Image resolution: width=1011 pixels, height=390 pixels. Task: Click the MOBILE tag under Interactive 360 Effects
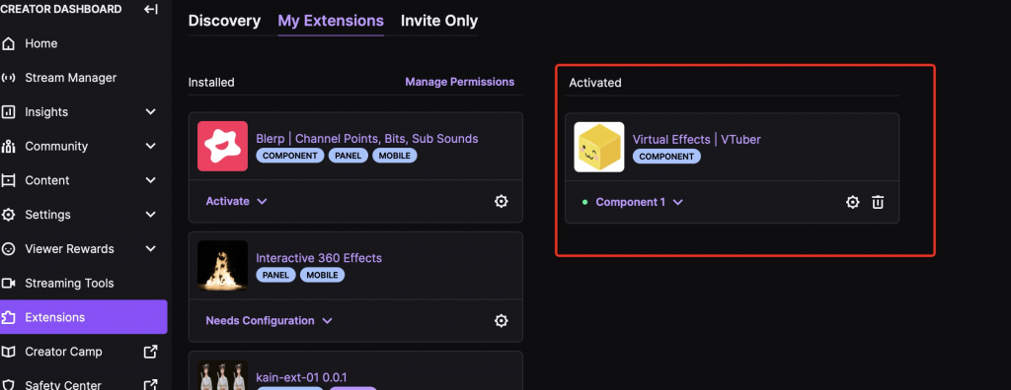point(323,276)
